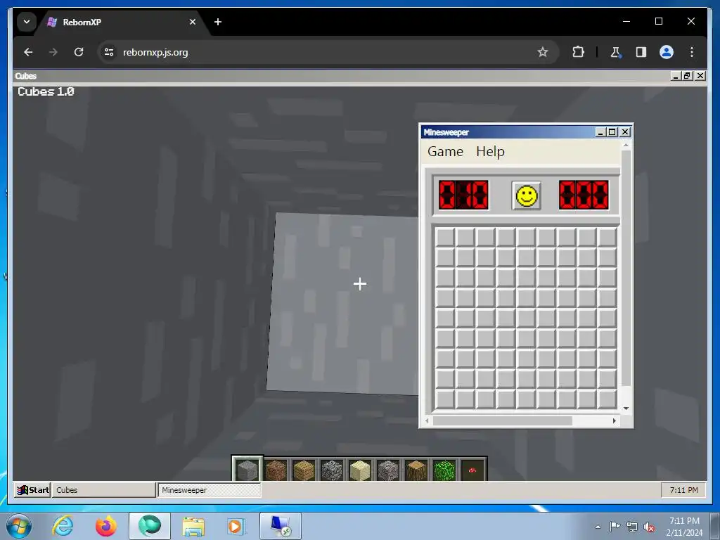Click the network tray icon
This screenshot has height=540, width=720.
pos(632,527)
